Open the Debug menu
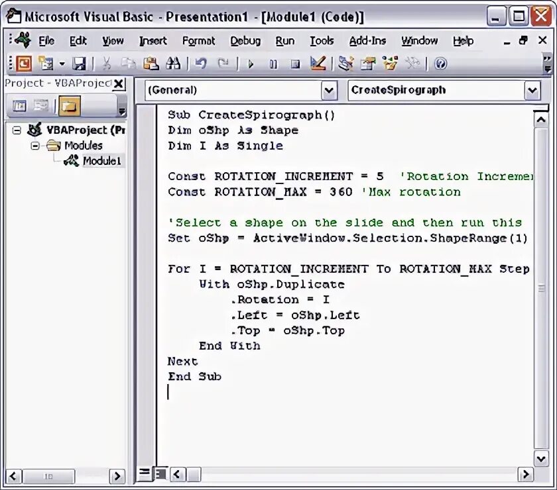 point(245,41)
